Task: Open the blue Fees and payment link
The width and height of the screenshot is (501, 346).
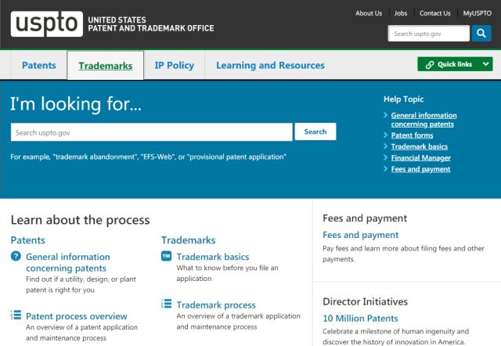Action: (x=360, y=235)
